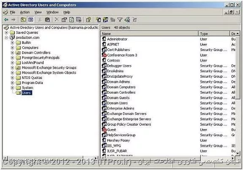This screenshot has height=170, width=243.
Task: Click the Find objects toolbar icon
Action: [127, 20]
